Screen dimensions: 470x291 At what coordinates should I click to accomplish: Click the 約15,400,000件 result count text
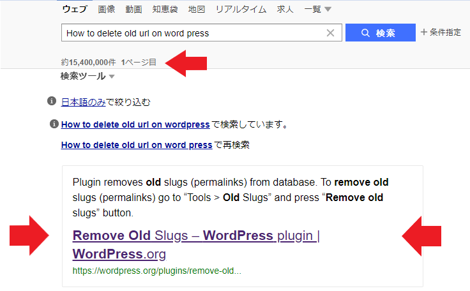[88, 63]
